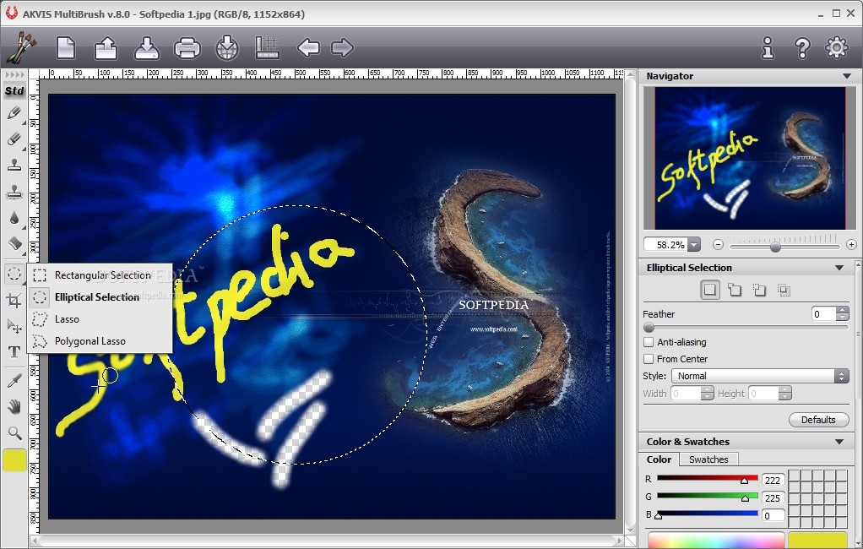Click the zoom field showing 58.2%
Screen dimensions: 863x549
(x=666, y=244)
